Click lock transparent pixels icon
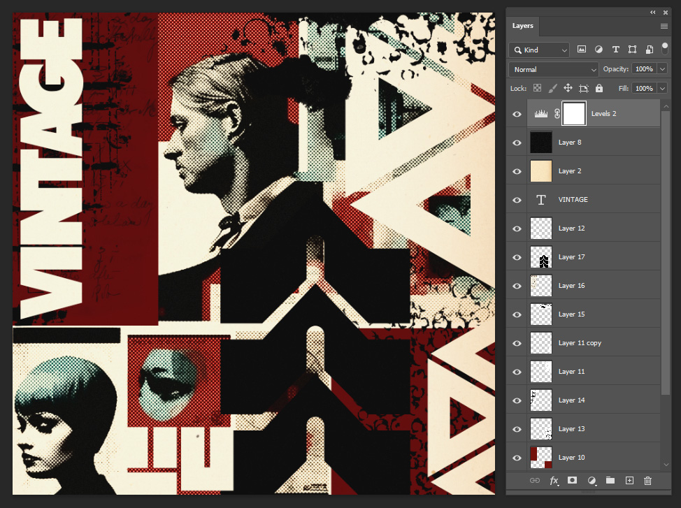 point(537,89)
